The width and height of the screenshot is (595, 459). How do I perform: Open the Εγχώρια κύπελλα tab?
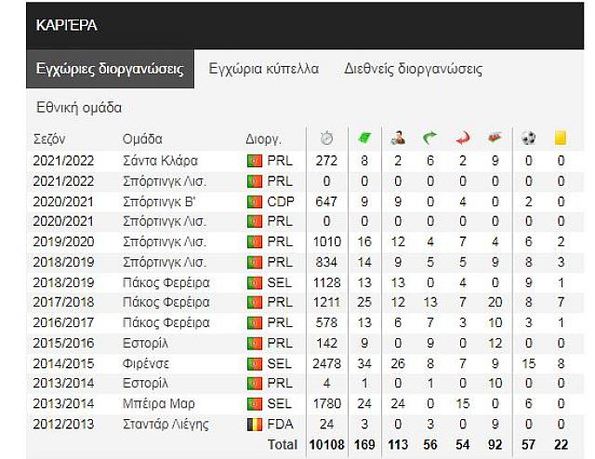point(264,70)
